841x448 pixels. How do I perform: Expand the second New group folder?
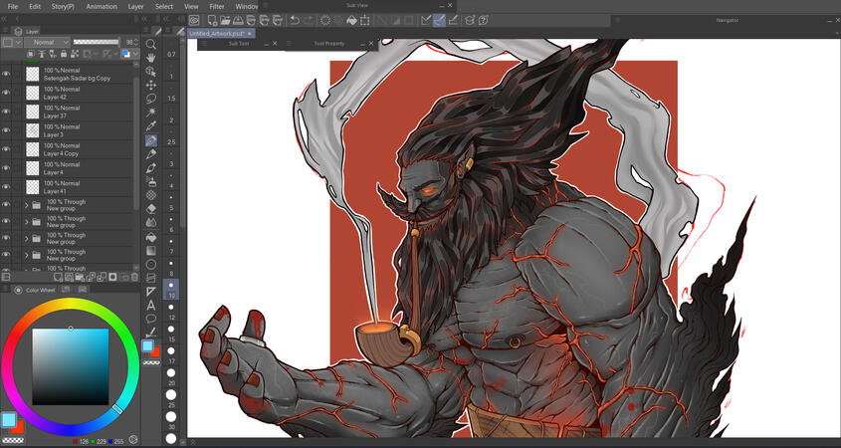(26, 222)
